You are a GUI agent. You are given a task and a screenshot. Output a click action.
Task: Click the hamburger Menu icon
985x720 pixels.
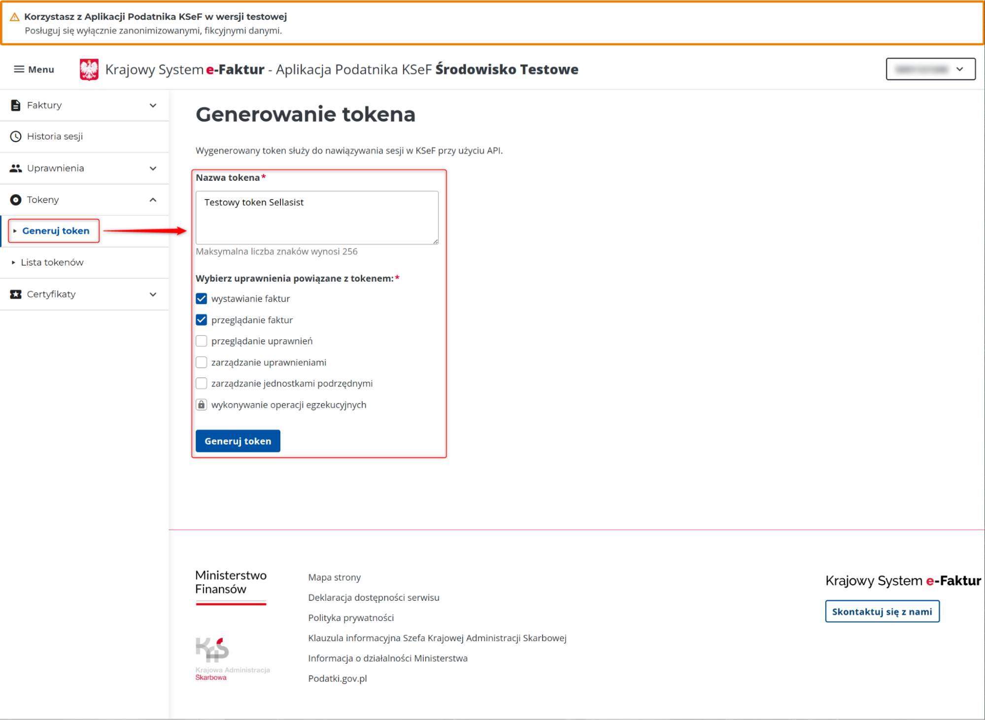pyautogui.click(x=19, y=69)
